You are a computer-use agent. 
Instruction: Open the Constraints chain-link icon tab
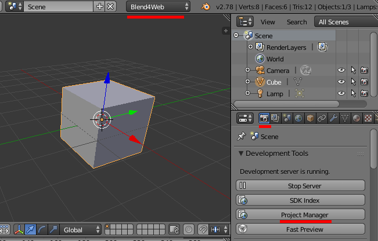pos(321,118)
